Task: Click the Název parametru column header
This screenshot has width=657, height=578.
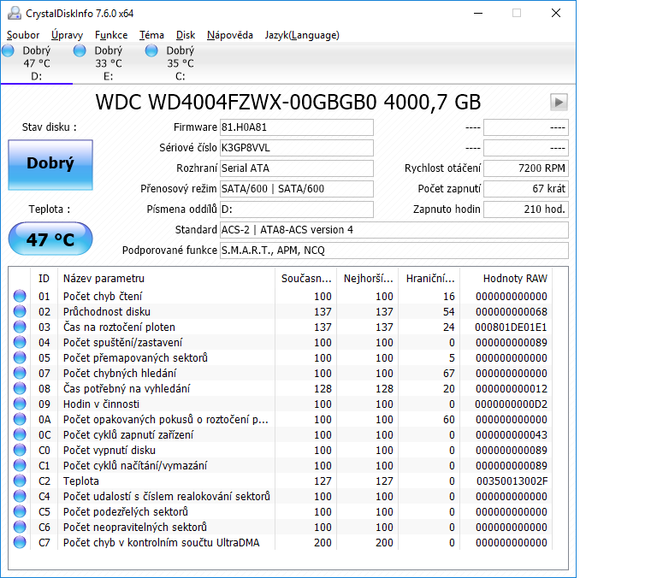Action: (166, 279)
